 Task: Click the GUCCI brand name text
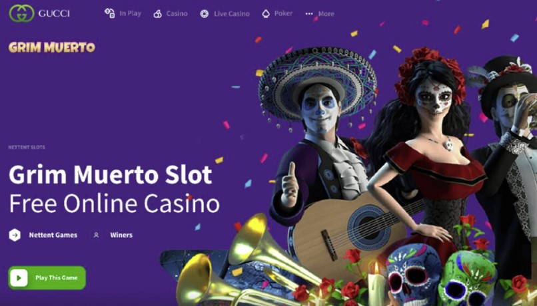[54, 14]
